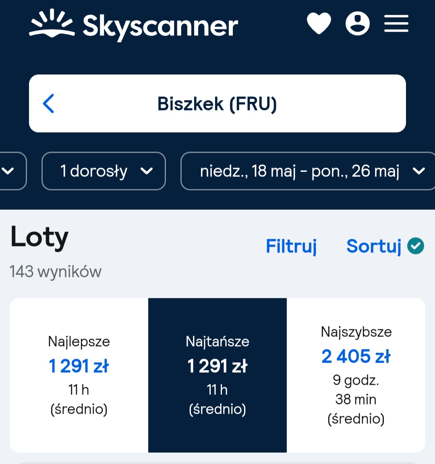
Task: Open the Filtruj filter options
Action: click(291, 246)
